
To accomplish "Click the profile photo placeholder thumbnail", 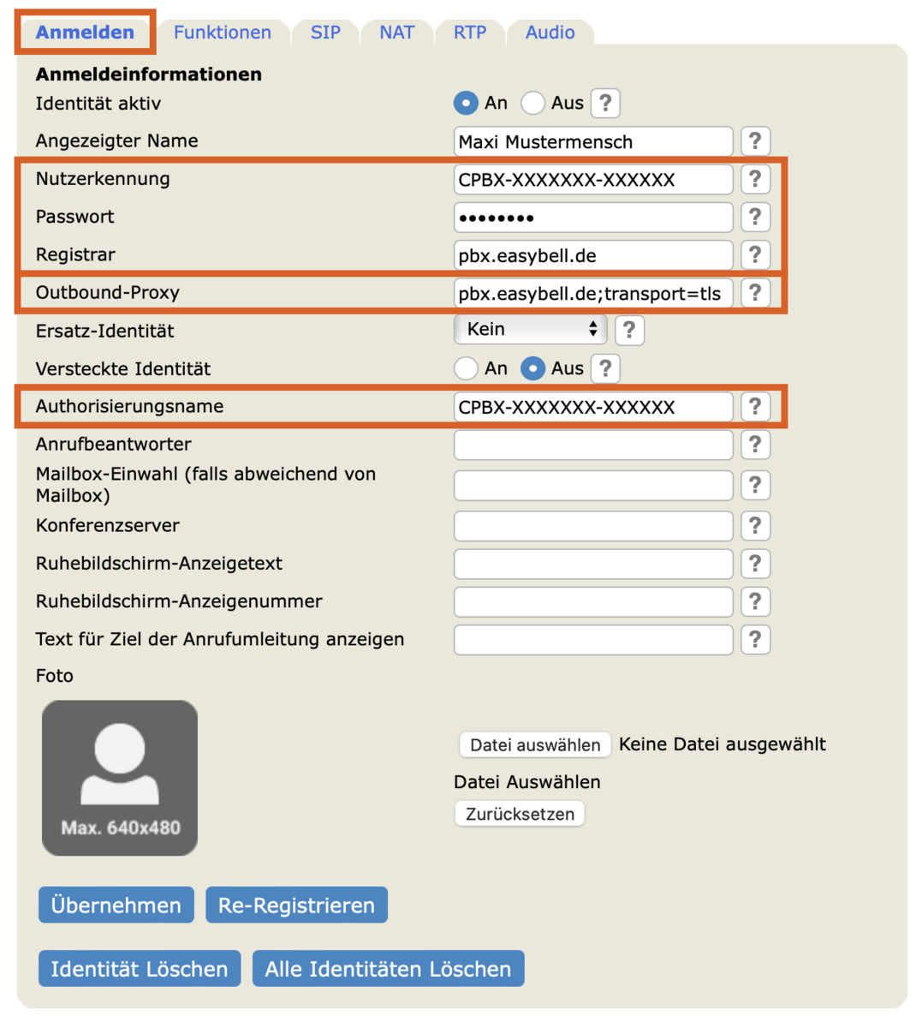I will click(120, 778).
